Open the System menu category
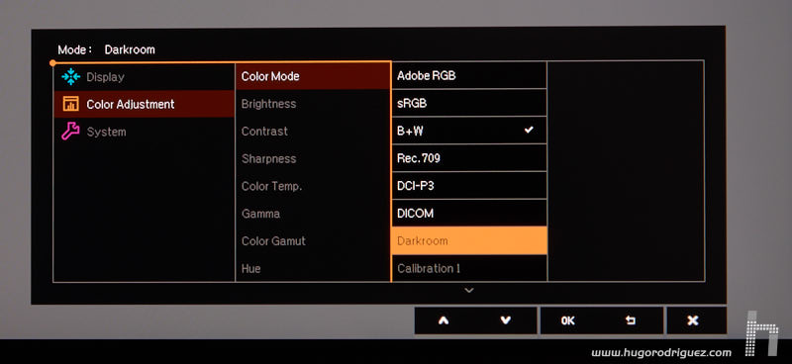792x364 pixels. tap(144, 132)
